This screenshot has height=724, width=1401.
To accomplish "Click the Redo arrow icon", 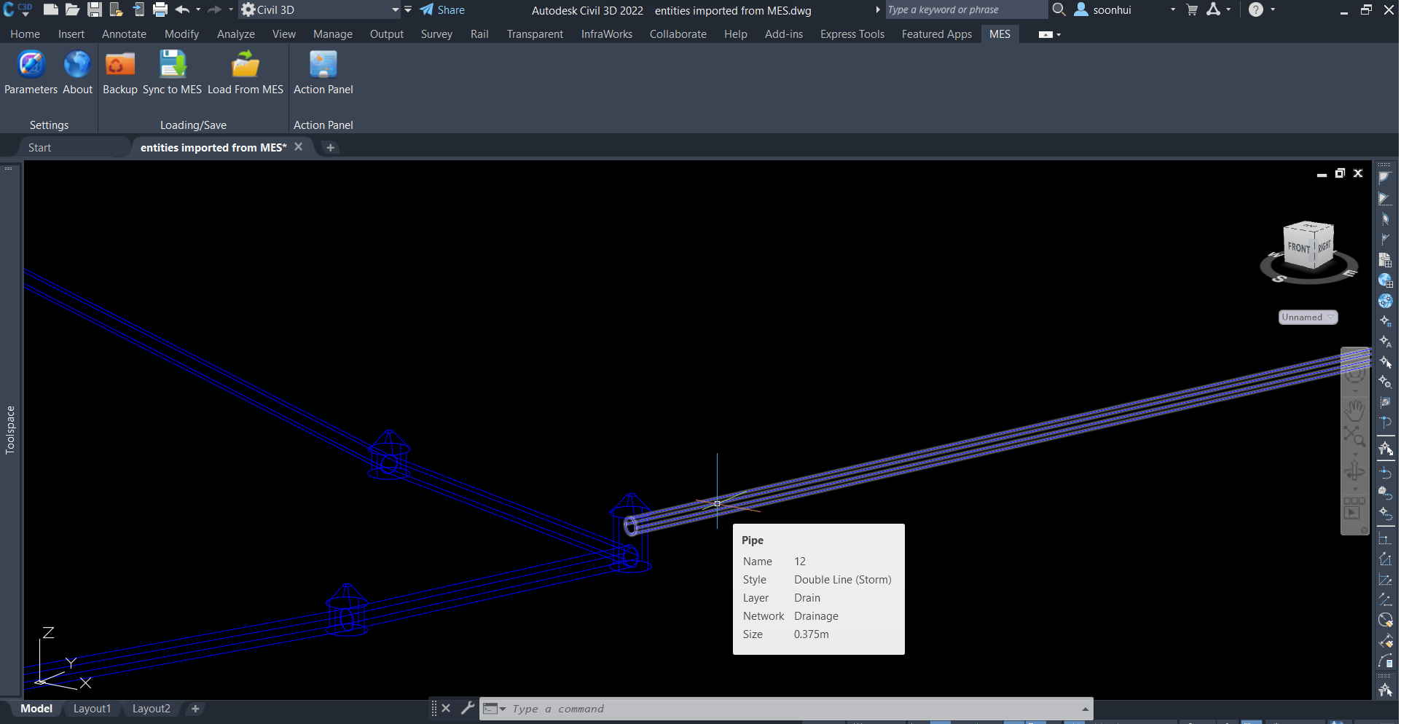I will click(215, 9).
